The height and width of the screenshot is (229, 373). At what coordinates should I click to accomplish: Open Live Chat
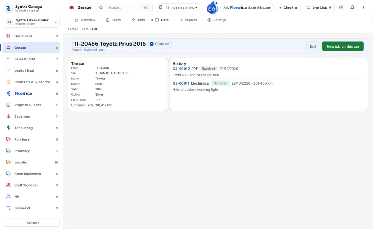point(319,8)
